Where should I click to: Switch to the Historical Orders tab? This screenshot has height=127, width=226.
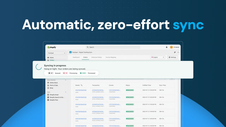96,57
